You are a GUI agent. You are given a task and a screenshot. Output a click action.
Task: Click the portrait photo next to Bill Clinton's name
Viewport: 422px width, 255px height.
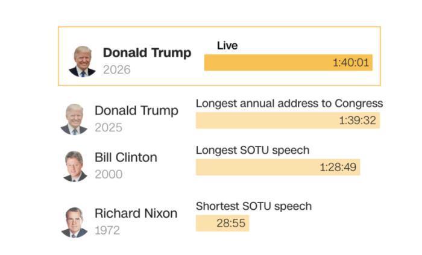tap(74, 166)
